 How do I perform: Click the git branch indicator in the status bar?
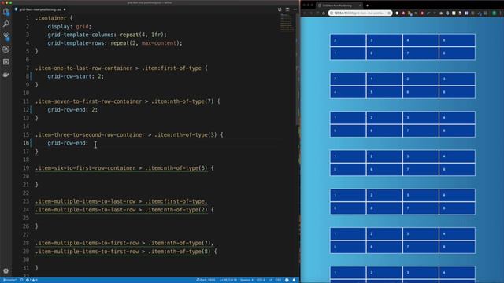(9, 280)
